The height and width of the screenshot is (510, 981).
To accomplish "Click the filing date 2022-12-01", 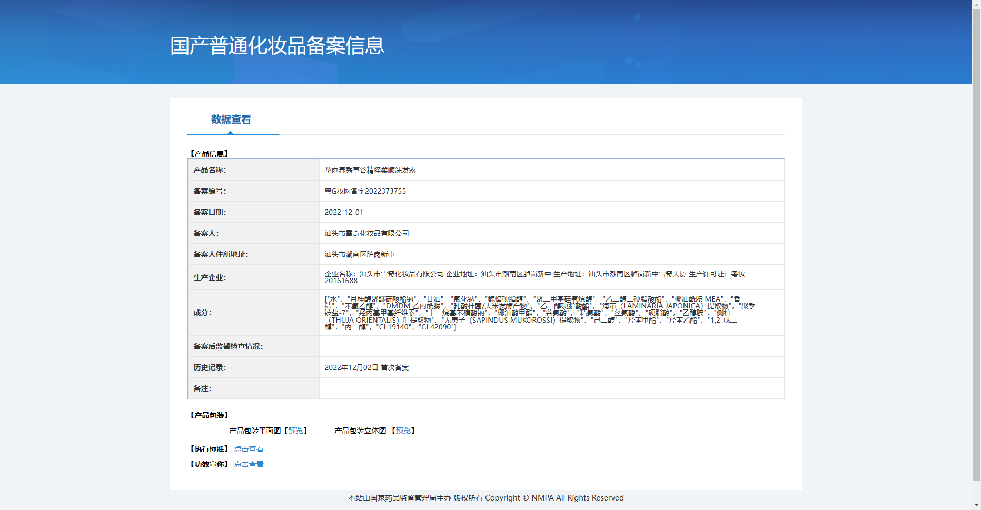I will [x=343, y=212].
